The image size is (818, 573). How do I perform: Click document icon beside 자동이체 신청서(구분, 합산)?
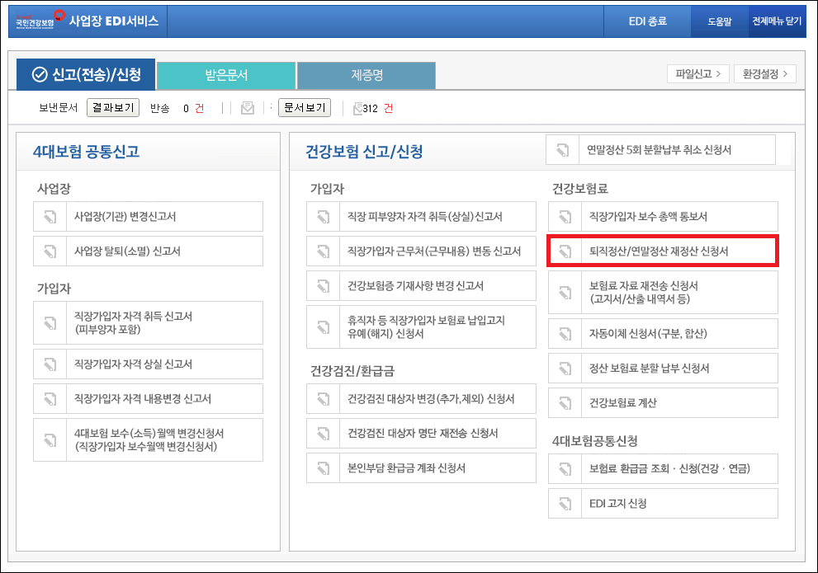pos(565,333)
